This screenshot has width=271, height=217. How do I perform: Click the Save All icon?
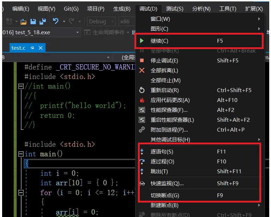point(43,22)
